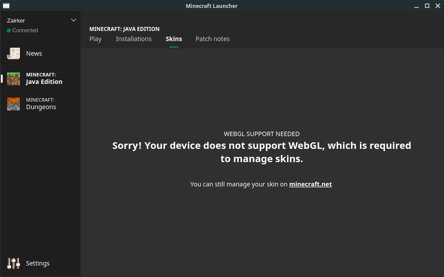Minimize the Minecraft Launcher window
444x277 pixels.
(x=416, y=6)
